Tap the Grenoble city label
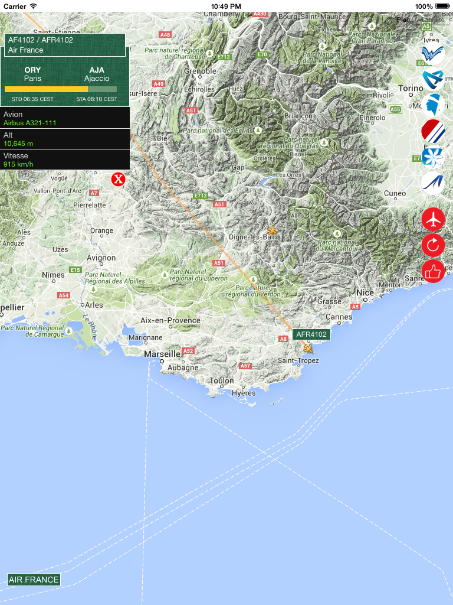The height and width of the screenshot is (605, 453). coord(200,71)
